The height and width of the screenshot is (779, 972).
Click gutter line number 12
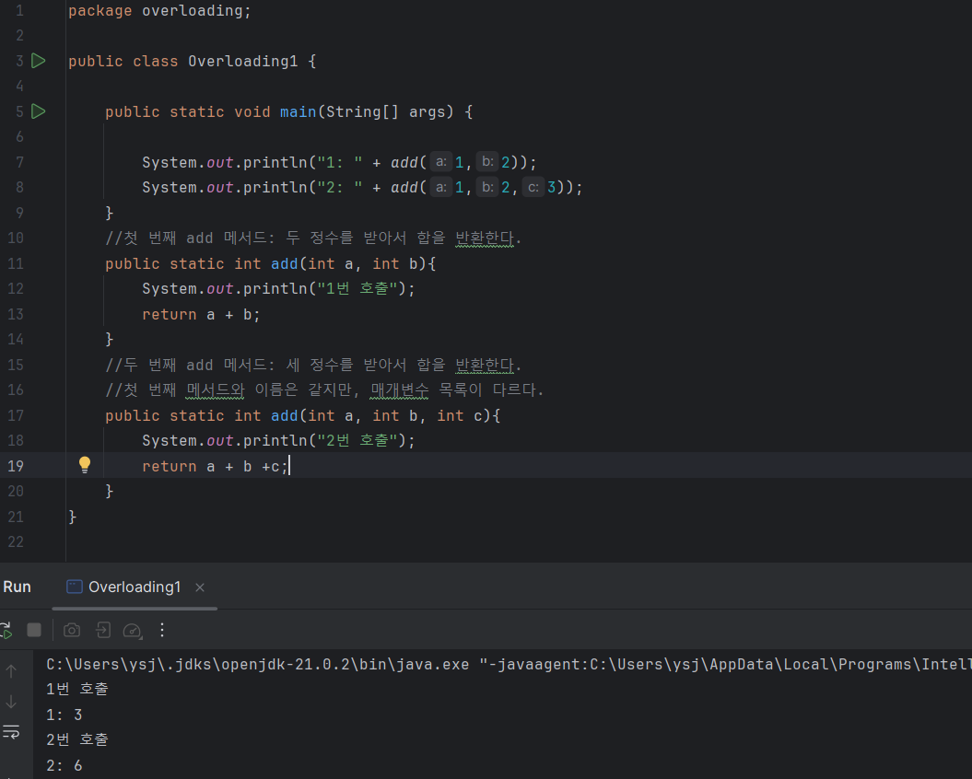[16, 289]
